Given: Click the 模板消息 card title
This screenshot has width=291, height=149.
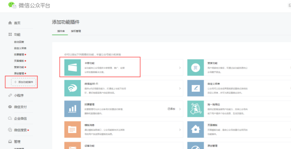Looking at the screenshot, I should click(x=90, y=125).
